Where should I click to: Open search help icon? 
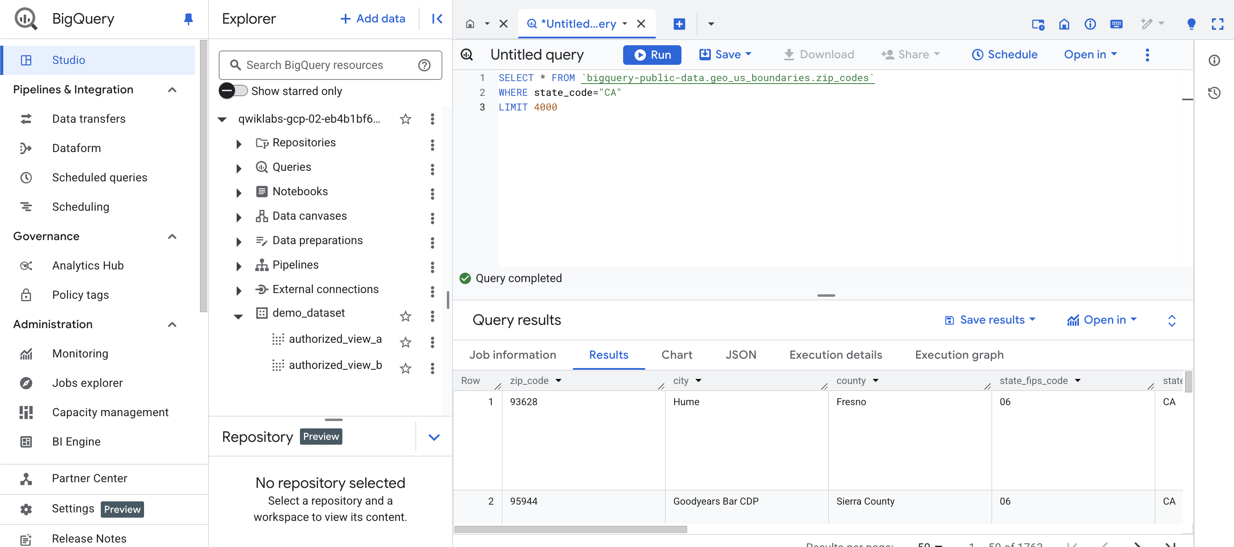click(x=424, y=65)
